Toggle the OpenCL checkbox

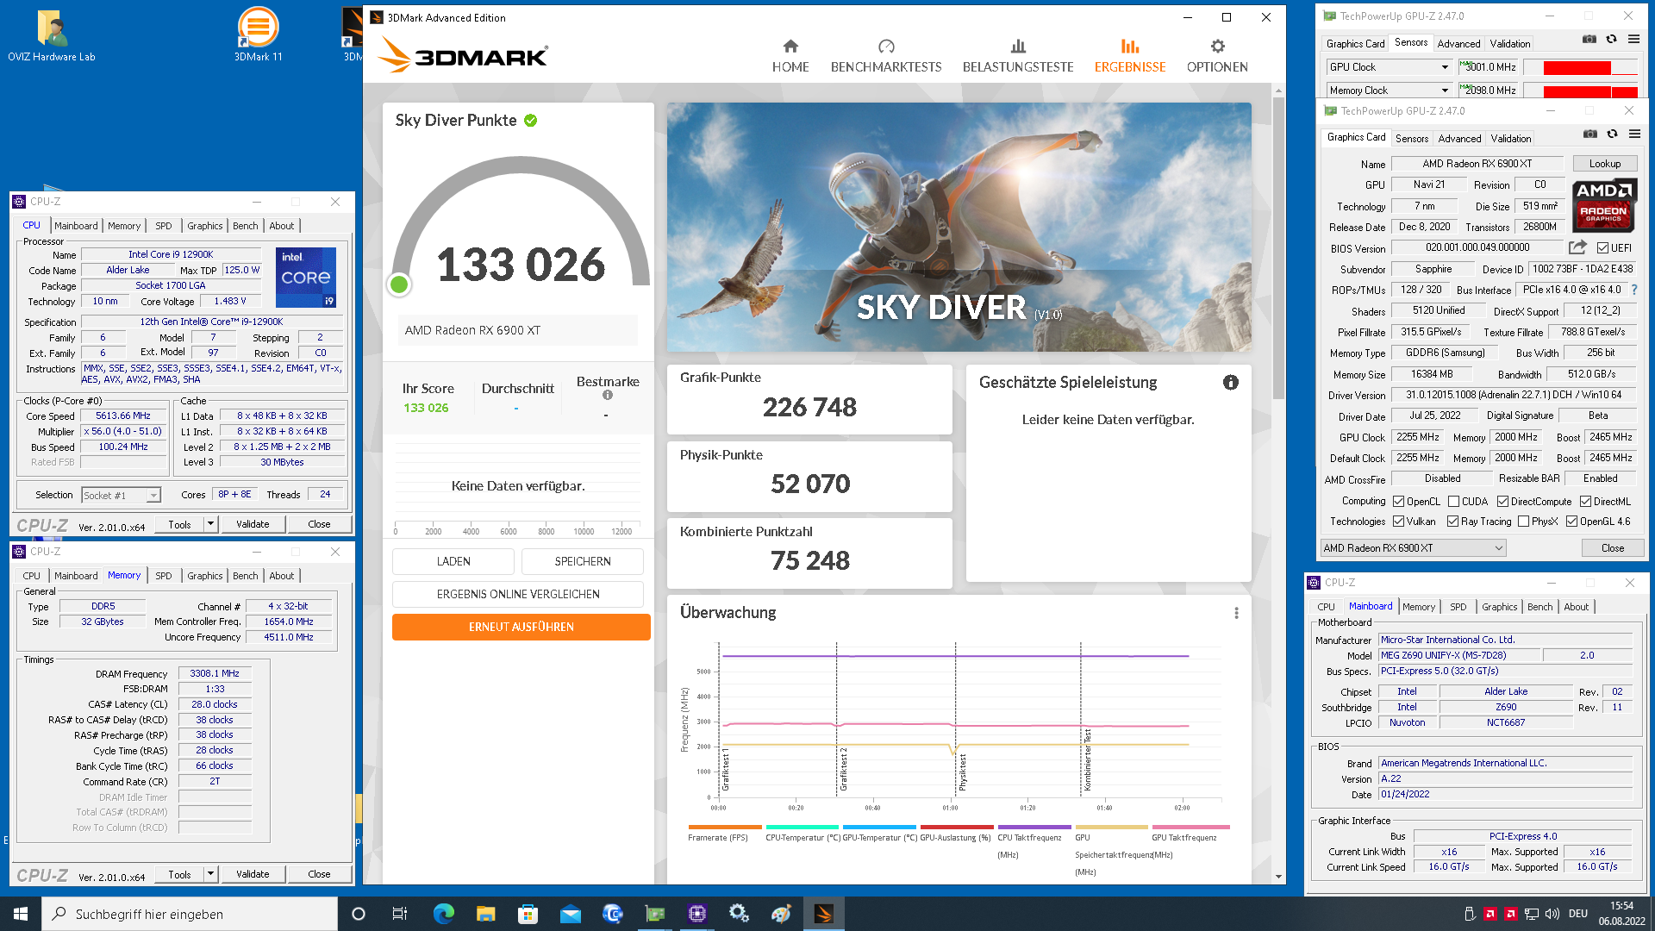point(1398,502)
